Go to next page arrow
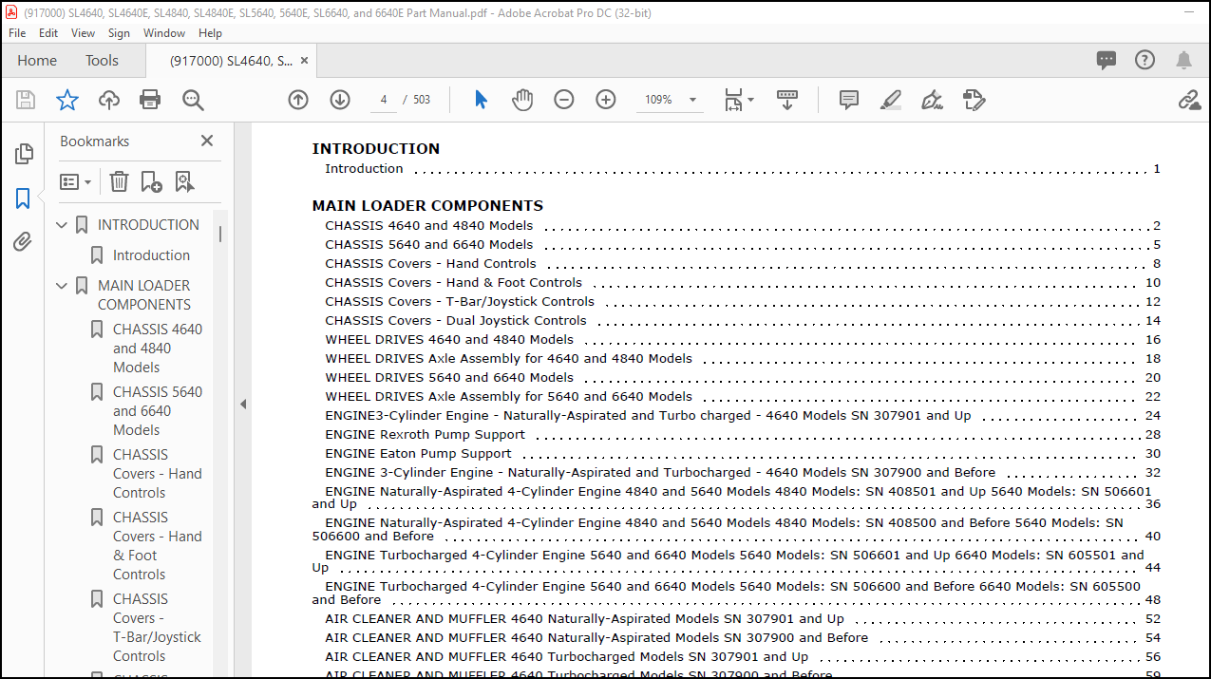 (x=340, y=100)
